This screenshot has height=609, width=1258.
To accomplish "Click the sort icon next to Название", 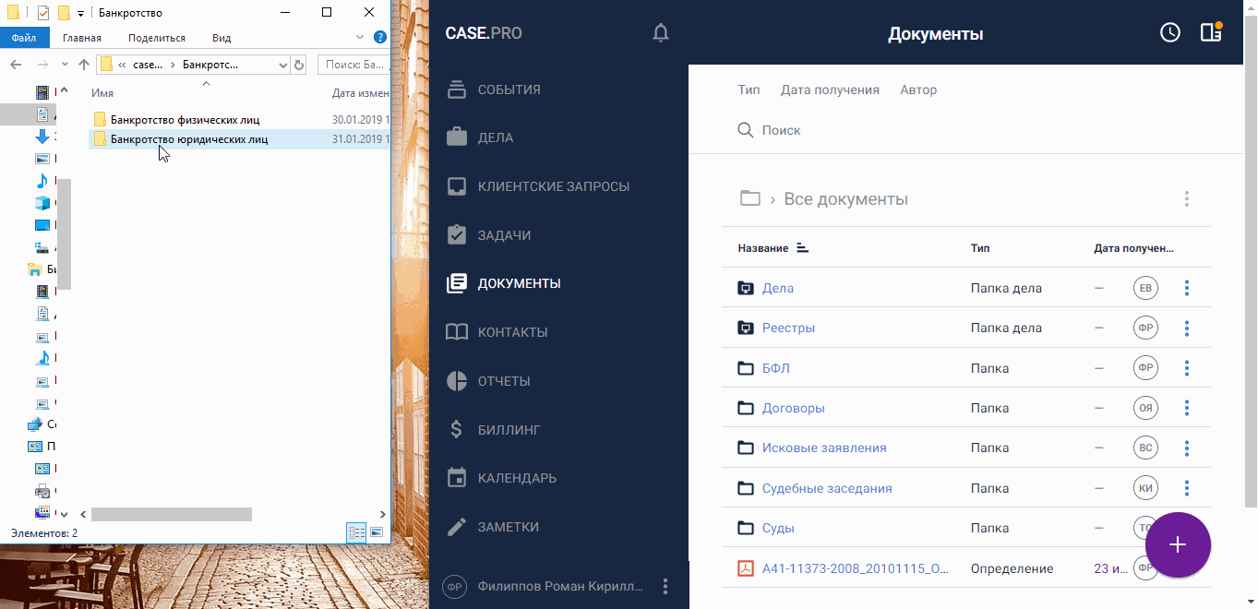I will (x=802, y=248).
